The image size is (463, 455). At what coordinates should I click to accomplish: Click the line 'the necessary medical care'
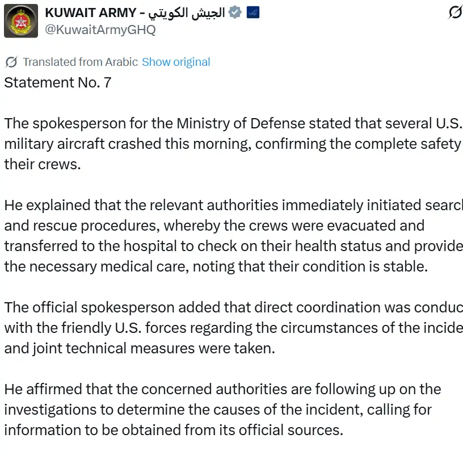(216, 266)
